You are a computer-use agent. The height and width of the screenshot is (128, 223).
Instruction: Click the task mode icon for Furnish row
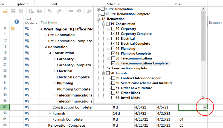pyautogui.click(x=27, y=113)
